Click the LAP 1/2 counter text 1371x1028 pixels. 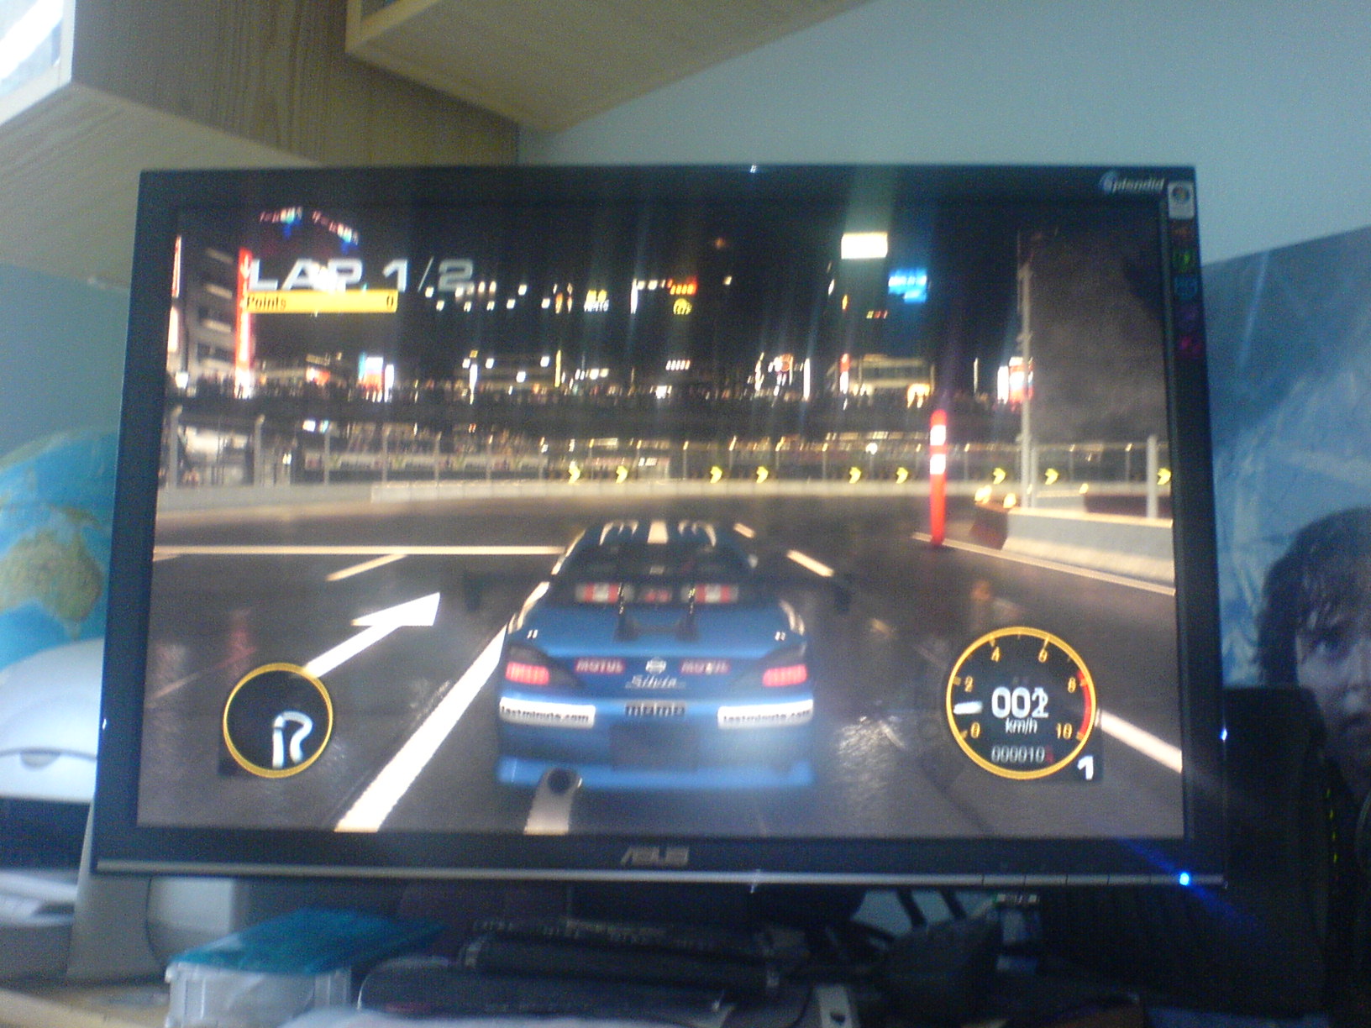point(363,275)
